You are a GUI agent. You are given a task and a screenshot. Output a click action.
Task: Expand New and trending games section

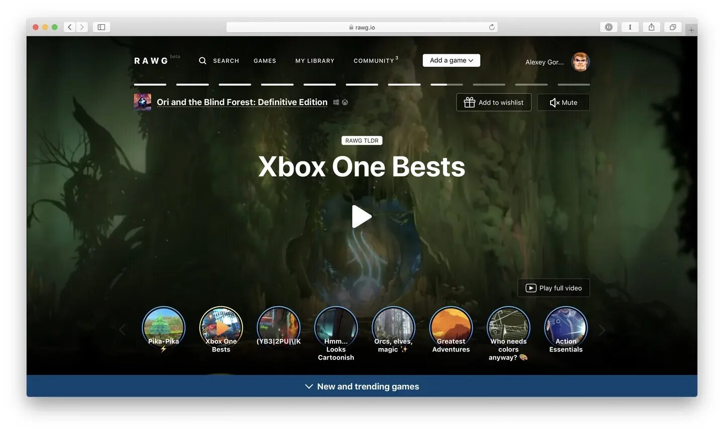tap(362, 386)
